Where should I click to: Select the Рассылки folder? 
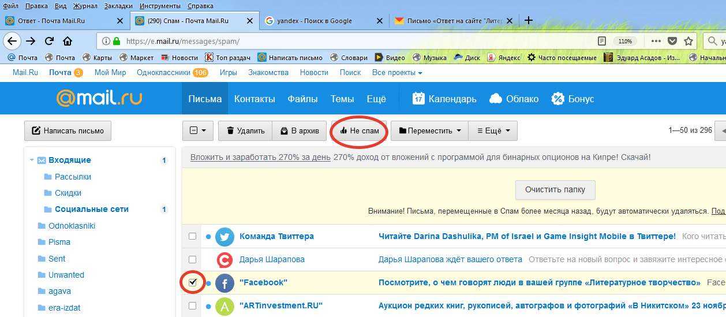click(73, 177)
